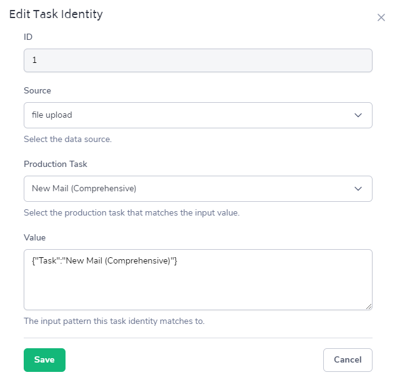This screenshot has width=400, height=380.
Task: Click the production task matching hint text
Action: point(131,212)
